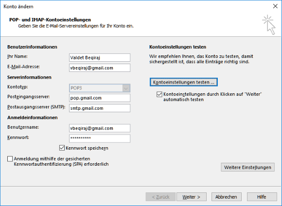The image size is (282, 206).
Task: Focus the Ihr Name field
Action: coord(100,58)
